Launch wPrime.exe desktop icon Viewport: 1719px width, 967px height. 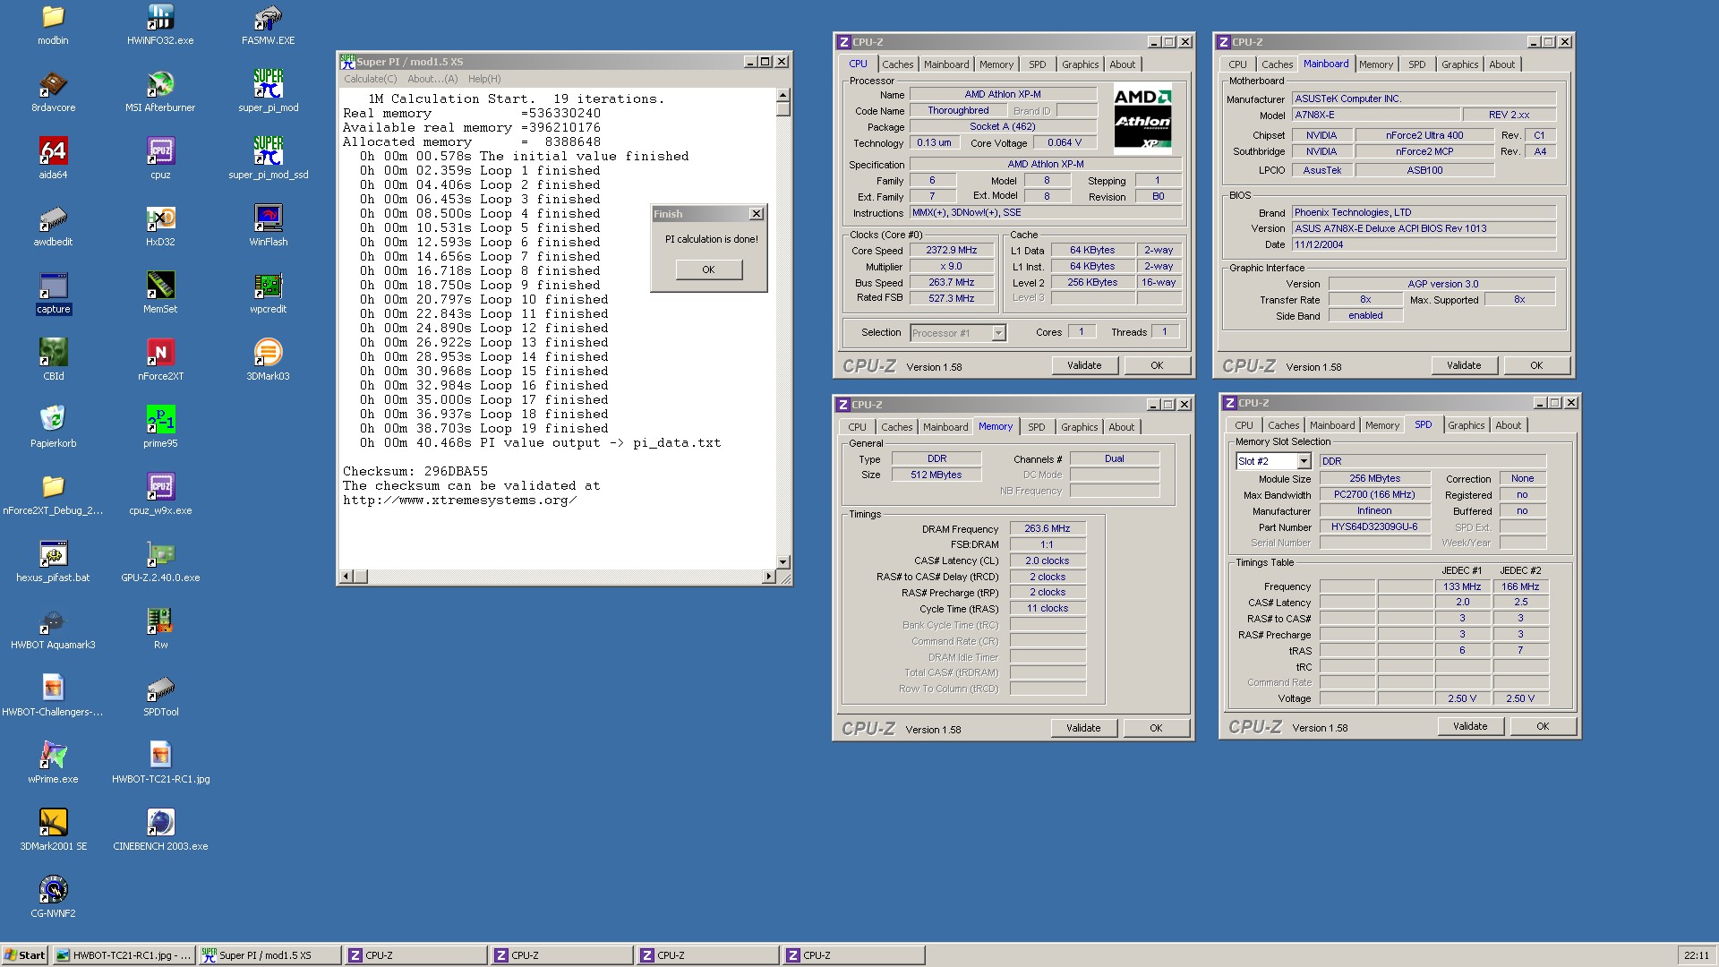[53, 763]
